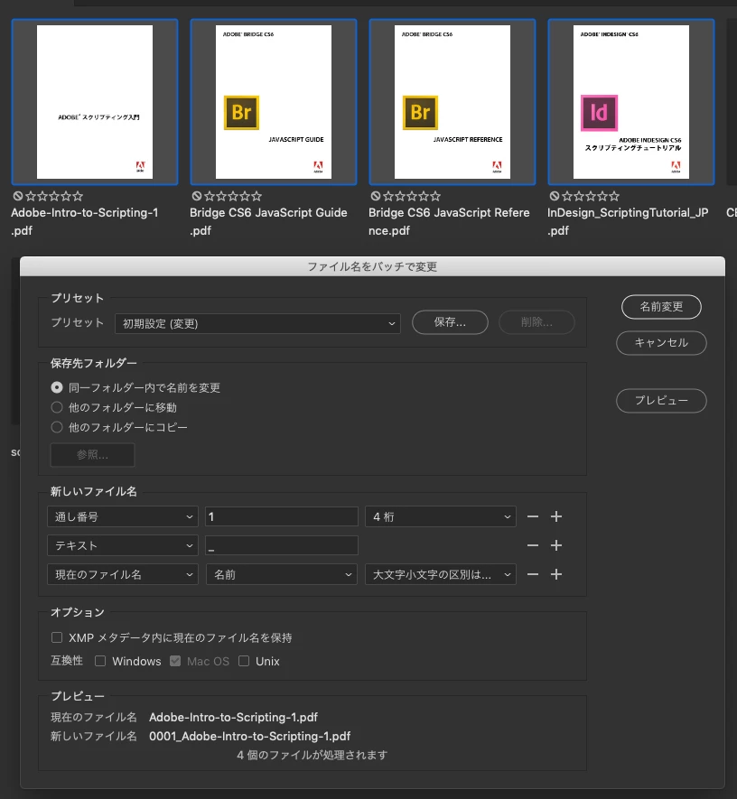Open the 通し番号 type dropdown
The width and height of the screenshot is (737, 799).
122,516
